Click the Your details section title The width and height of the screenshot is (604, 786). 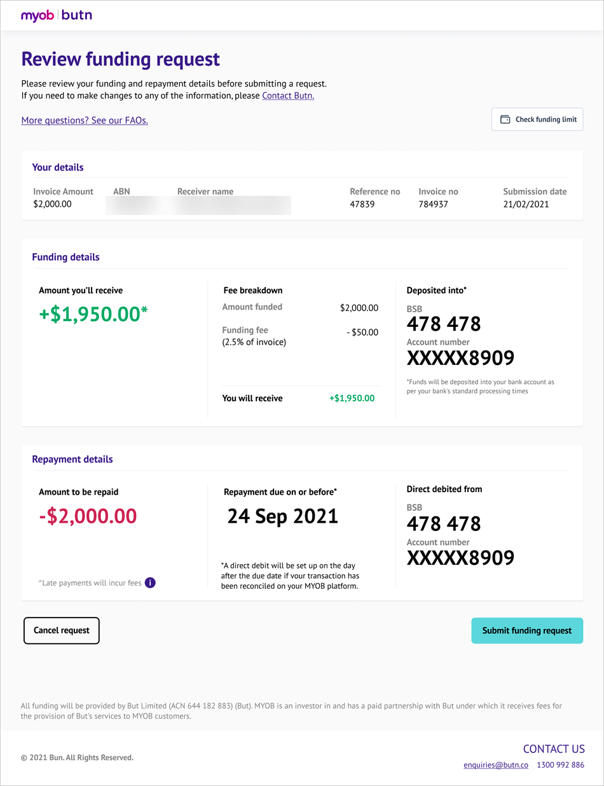[58, 167]
